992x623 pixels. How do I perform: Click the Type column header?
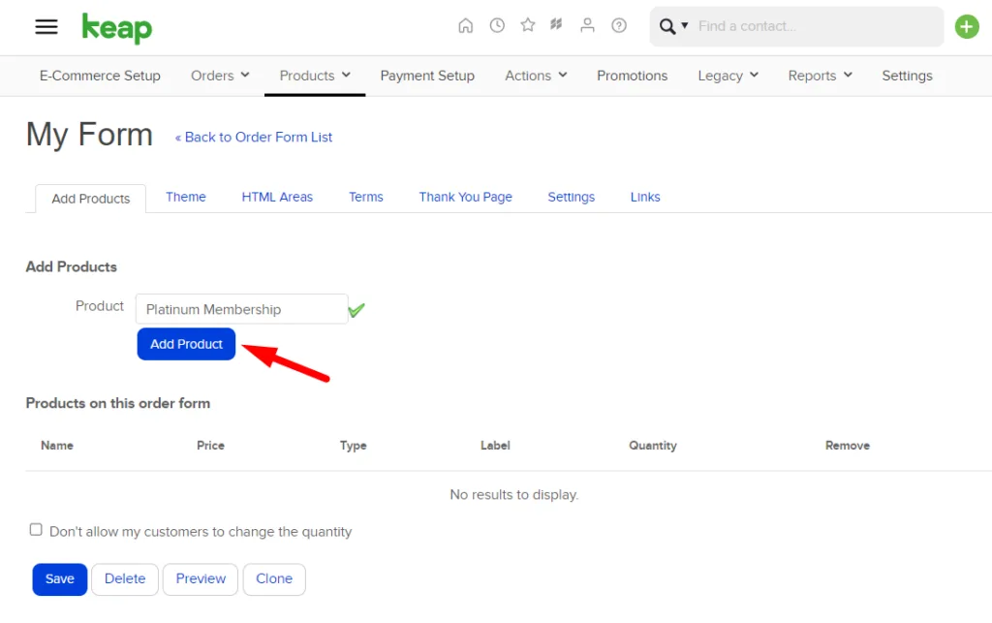(353, 446)
